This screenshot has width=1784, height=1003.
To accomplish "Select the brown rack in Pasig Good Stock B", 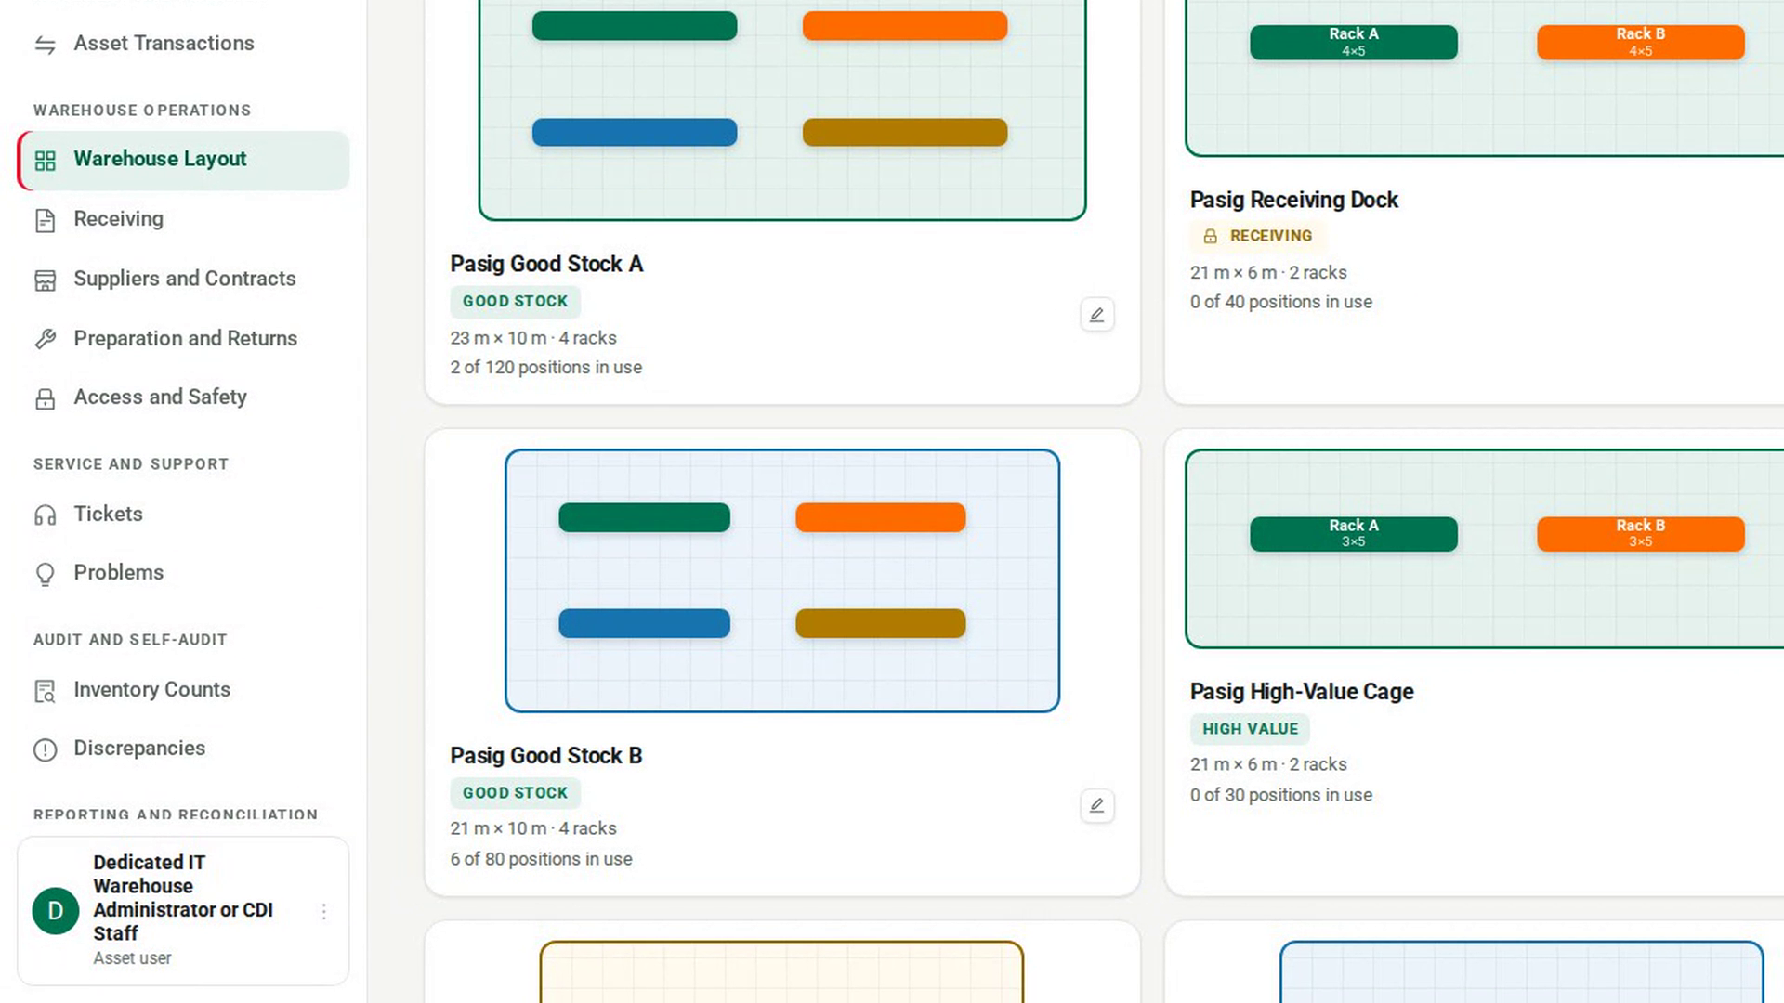I will click(x=881, y=623).
